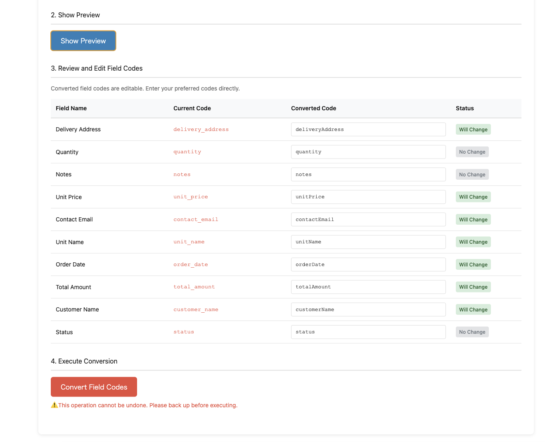
Task: Click Will Change badge for Unit Price
Action: (473, 197)
